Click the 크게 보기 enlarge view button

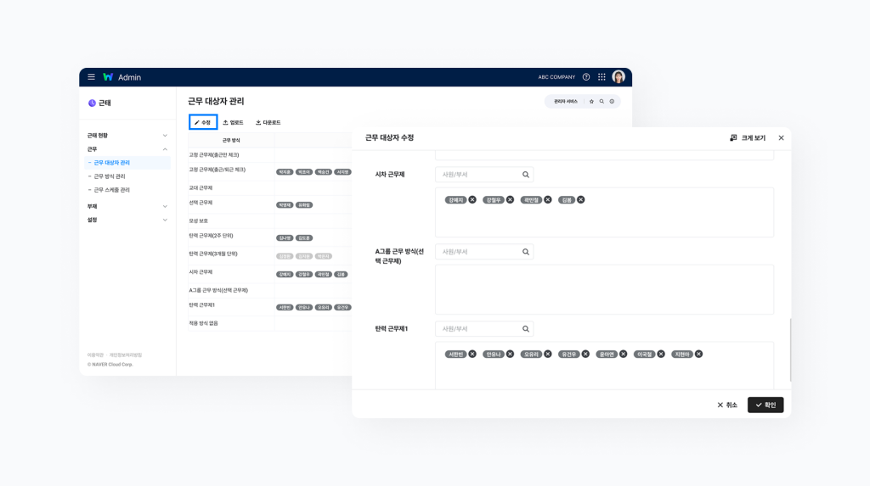(748, 137)
